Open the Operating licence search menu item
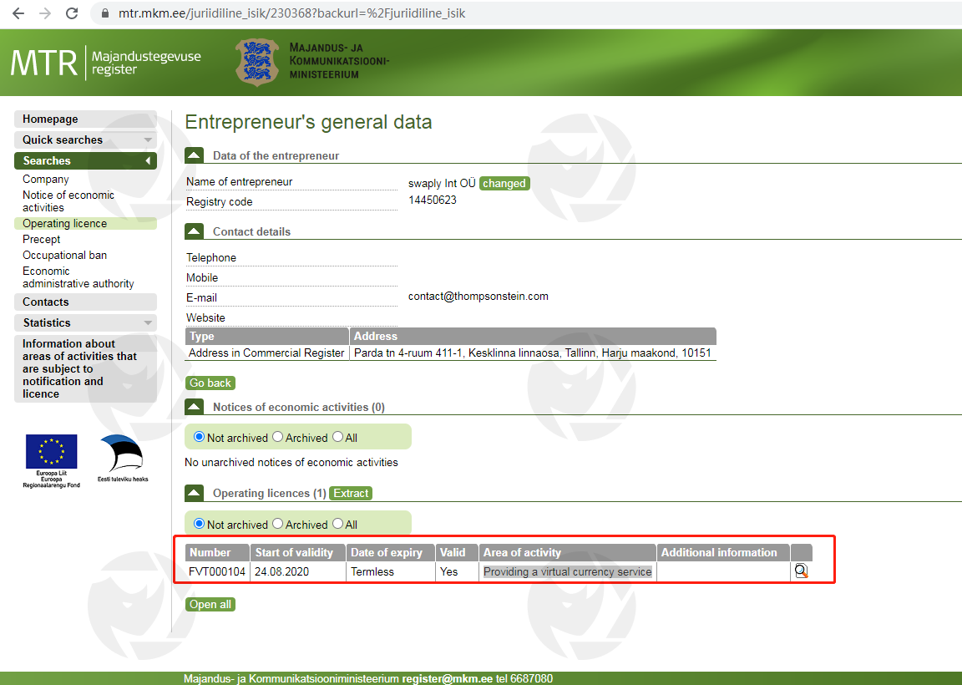This screenshot has width=962, height=685. (65, 223)
